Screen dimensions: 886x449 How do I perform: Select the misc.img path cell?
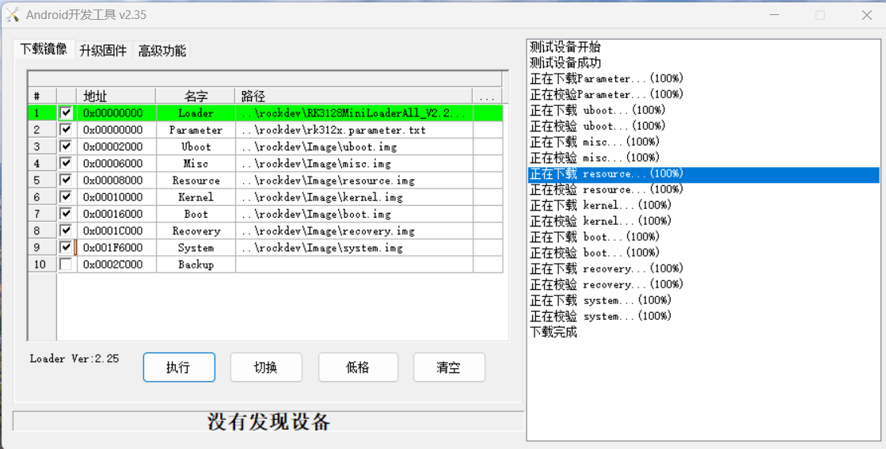tap(354, 163)
